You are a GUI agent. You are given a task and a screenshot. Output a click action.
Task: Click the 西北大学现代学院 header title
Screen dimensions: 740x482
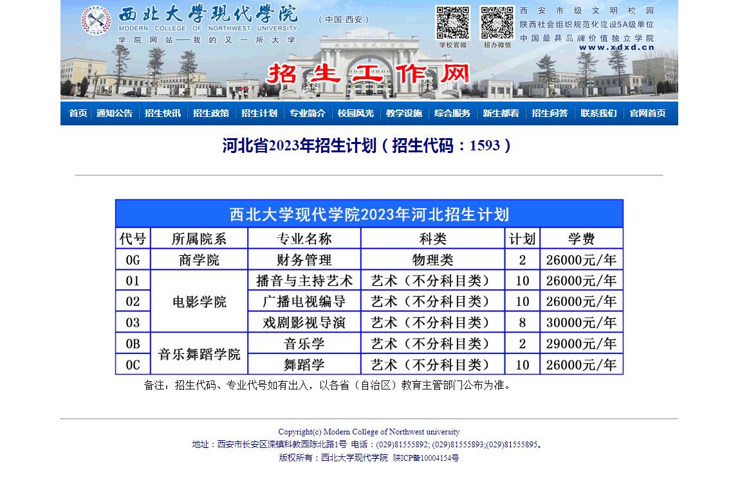[x=208, y=14]
